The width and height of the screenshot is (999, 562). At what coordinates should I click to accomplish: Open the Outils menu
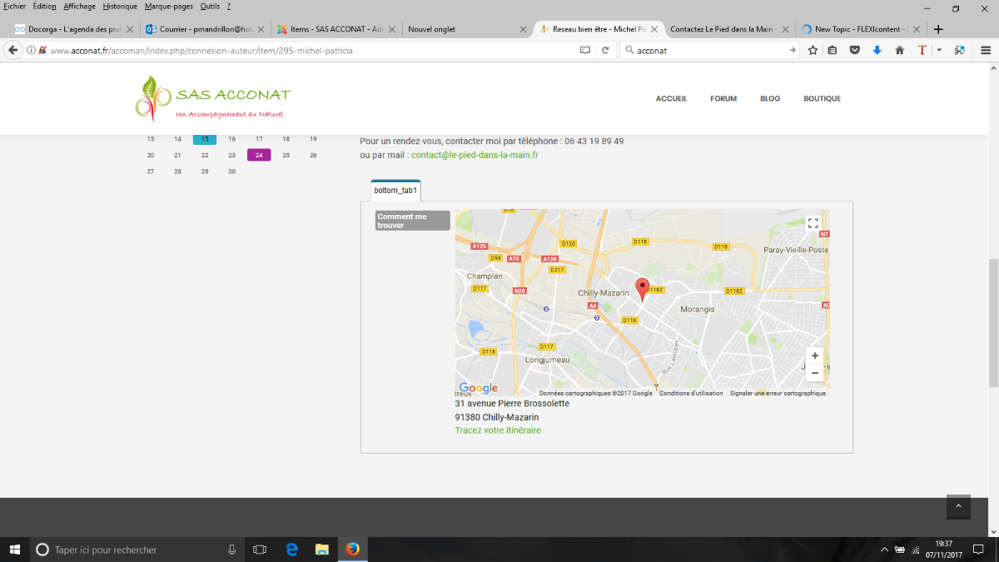point(210,6)
